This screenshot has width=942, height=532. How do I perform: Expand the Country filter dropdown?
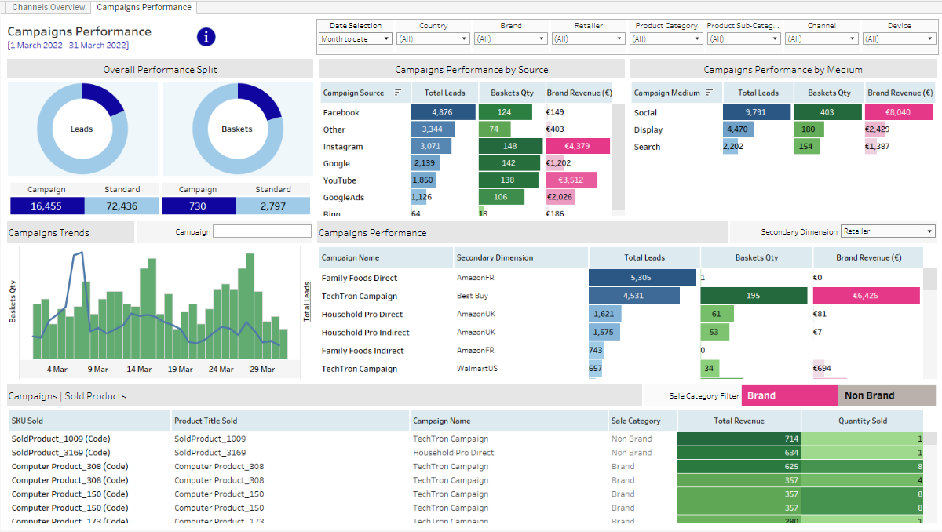(x=433, y=38)
